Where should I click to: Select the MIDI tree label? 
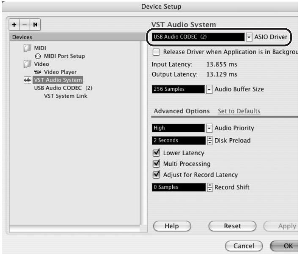pos(40,48)
